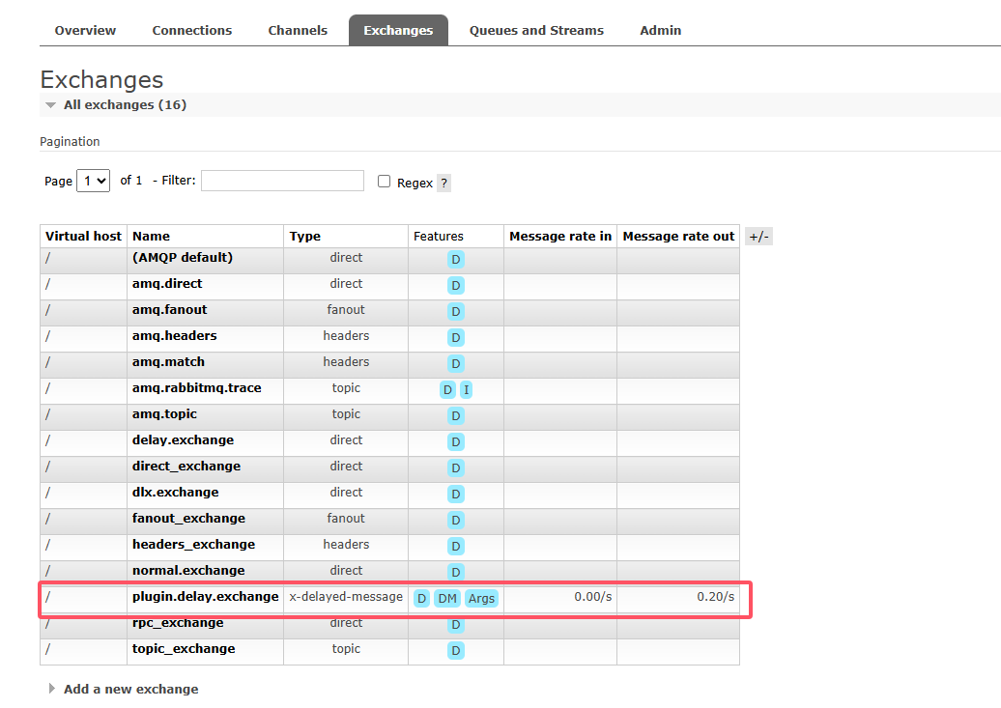Click the x-delayed-message type cell
1001x708 pixels.
345,597
